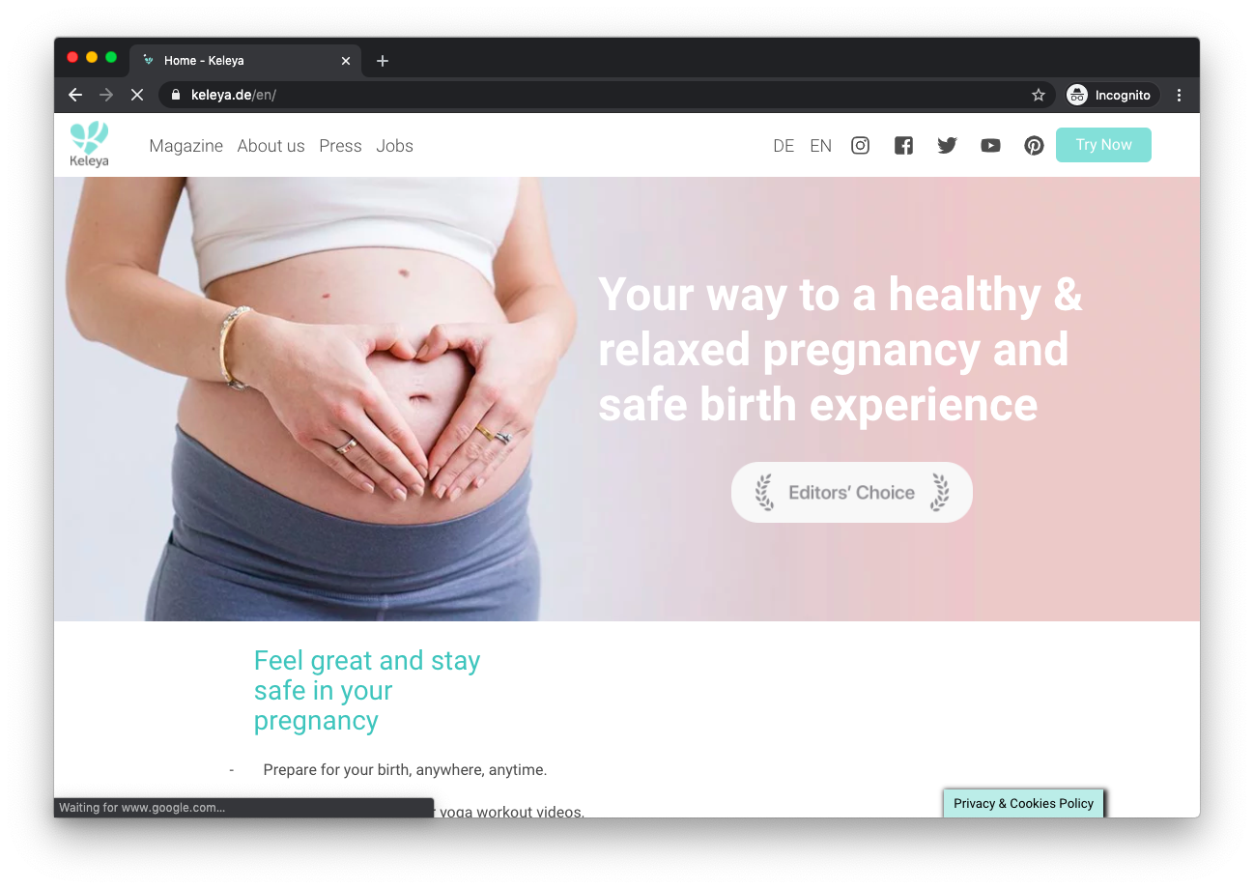Open Keleya's Twitter profile icon
This screenshot has height=889, width=1254.
(947, 146)
